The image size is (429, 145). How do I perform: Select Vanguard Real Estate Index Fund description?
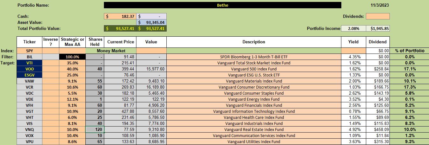pos(254,129)
